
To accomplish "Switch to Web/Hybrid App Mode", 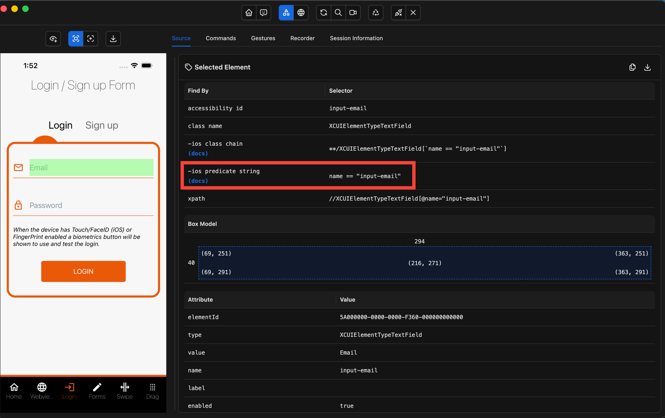I will click(301, 13).
